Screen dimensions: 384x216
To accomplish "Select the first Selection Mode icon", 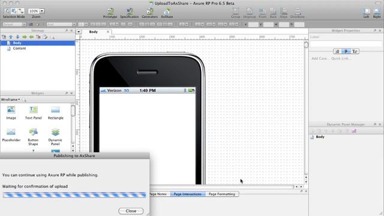I will (x=7, y=11).
